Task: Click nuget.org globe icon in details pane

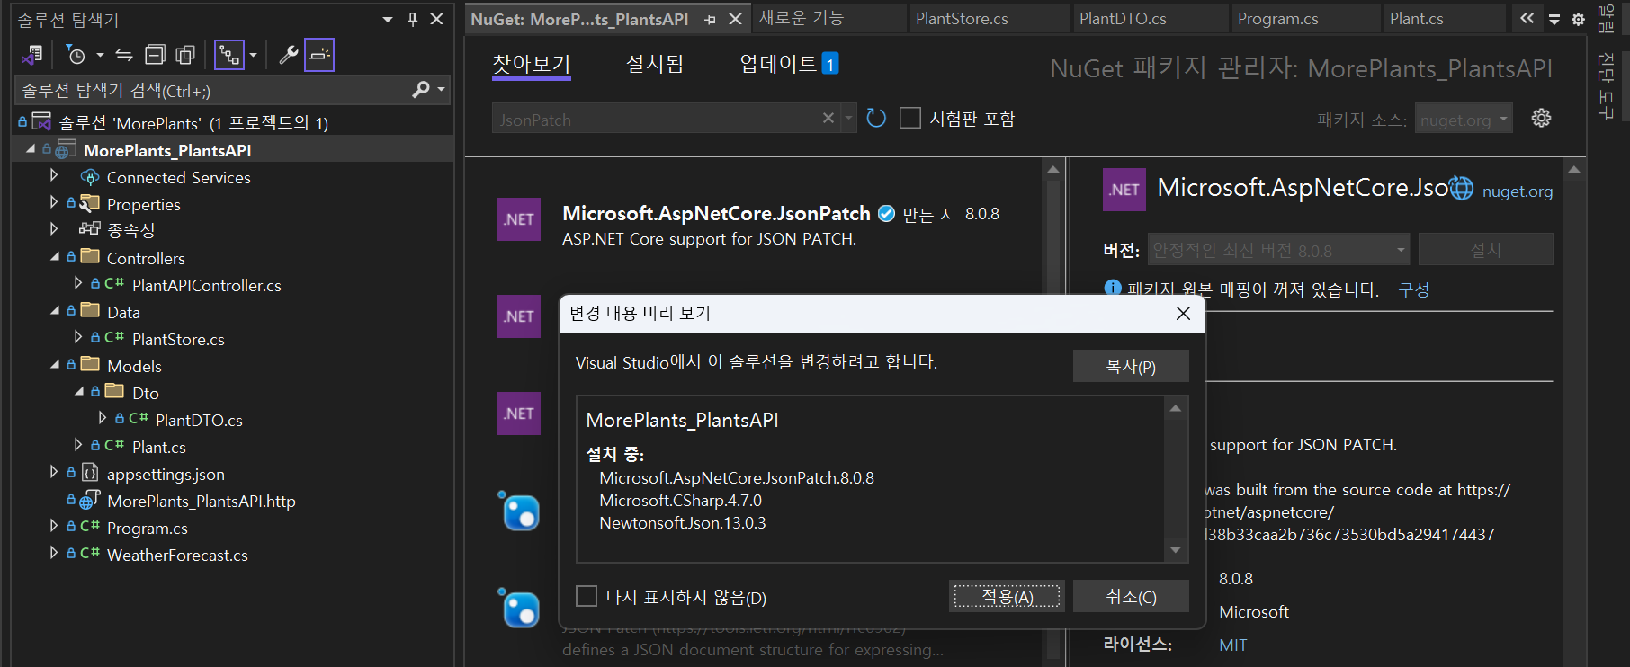Action: pyautogui.click(x=1462, y=188)
